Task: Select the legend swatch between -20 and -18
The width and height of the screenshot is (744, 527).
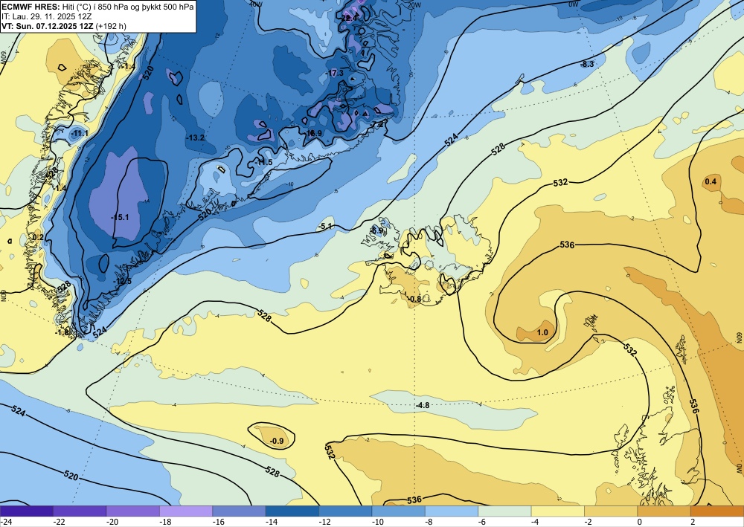Action: point(133,511)
